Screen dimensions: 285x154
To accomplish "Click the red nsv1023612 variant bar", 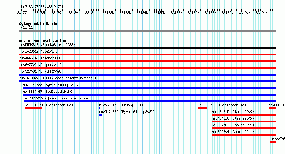I will tap(147, 55).
